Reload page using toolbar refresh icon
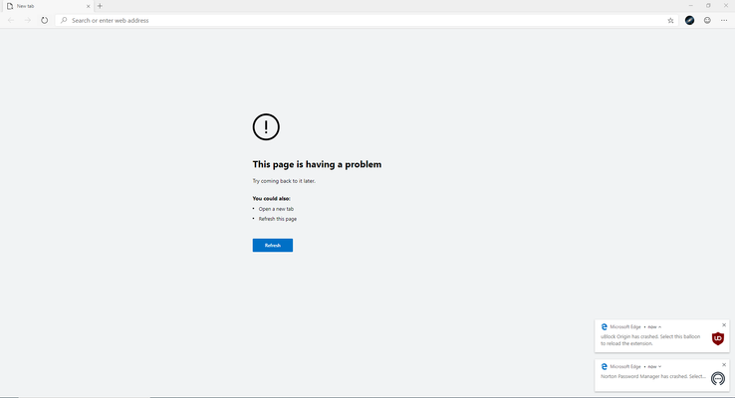 tap(44, 20)
